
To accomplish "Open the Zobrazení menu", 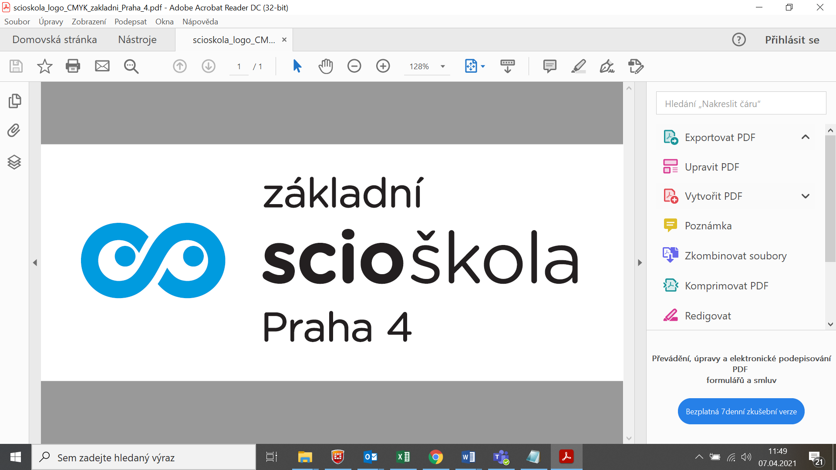I will point(89,21).
